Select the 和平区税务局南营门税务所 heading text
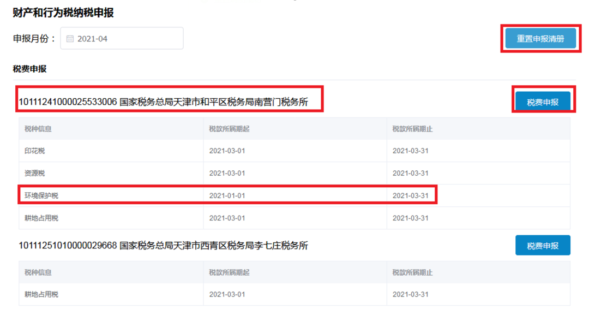The width and height of the screenshot is (589, 315). tap(164, 102)
